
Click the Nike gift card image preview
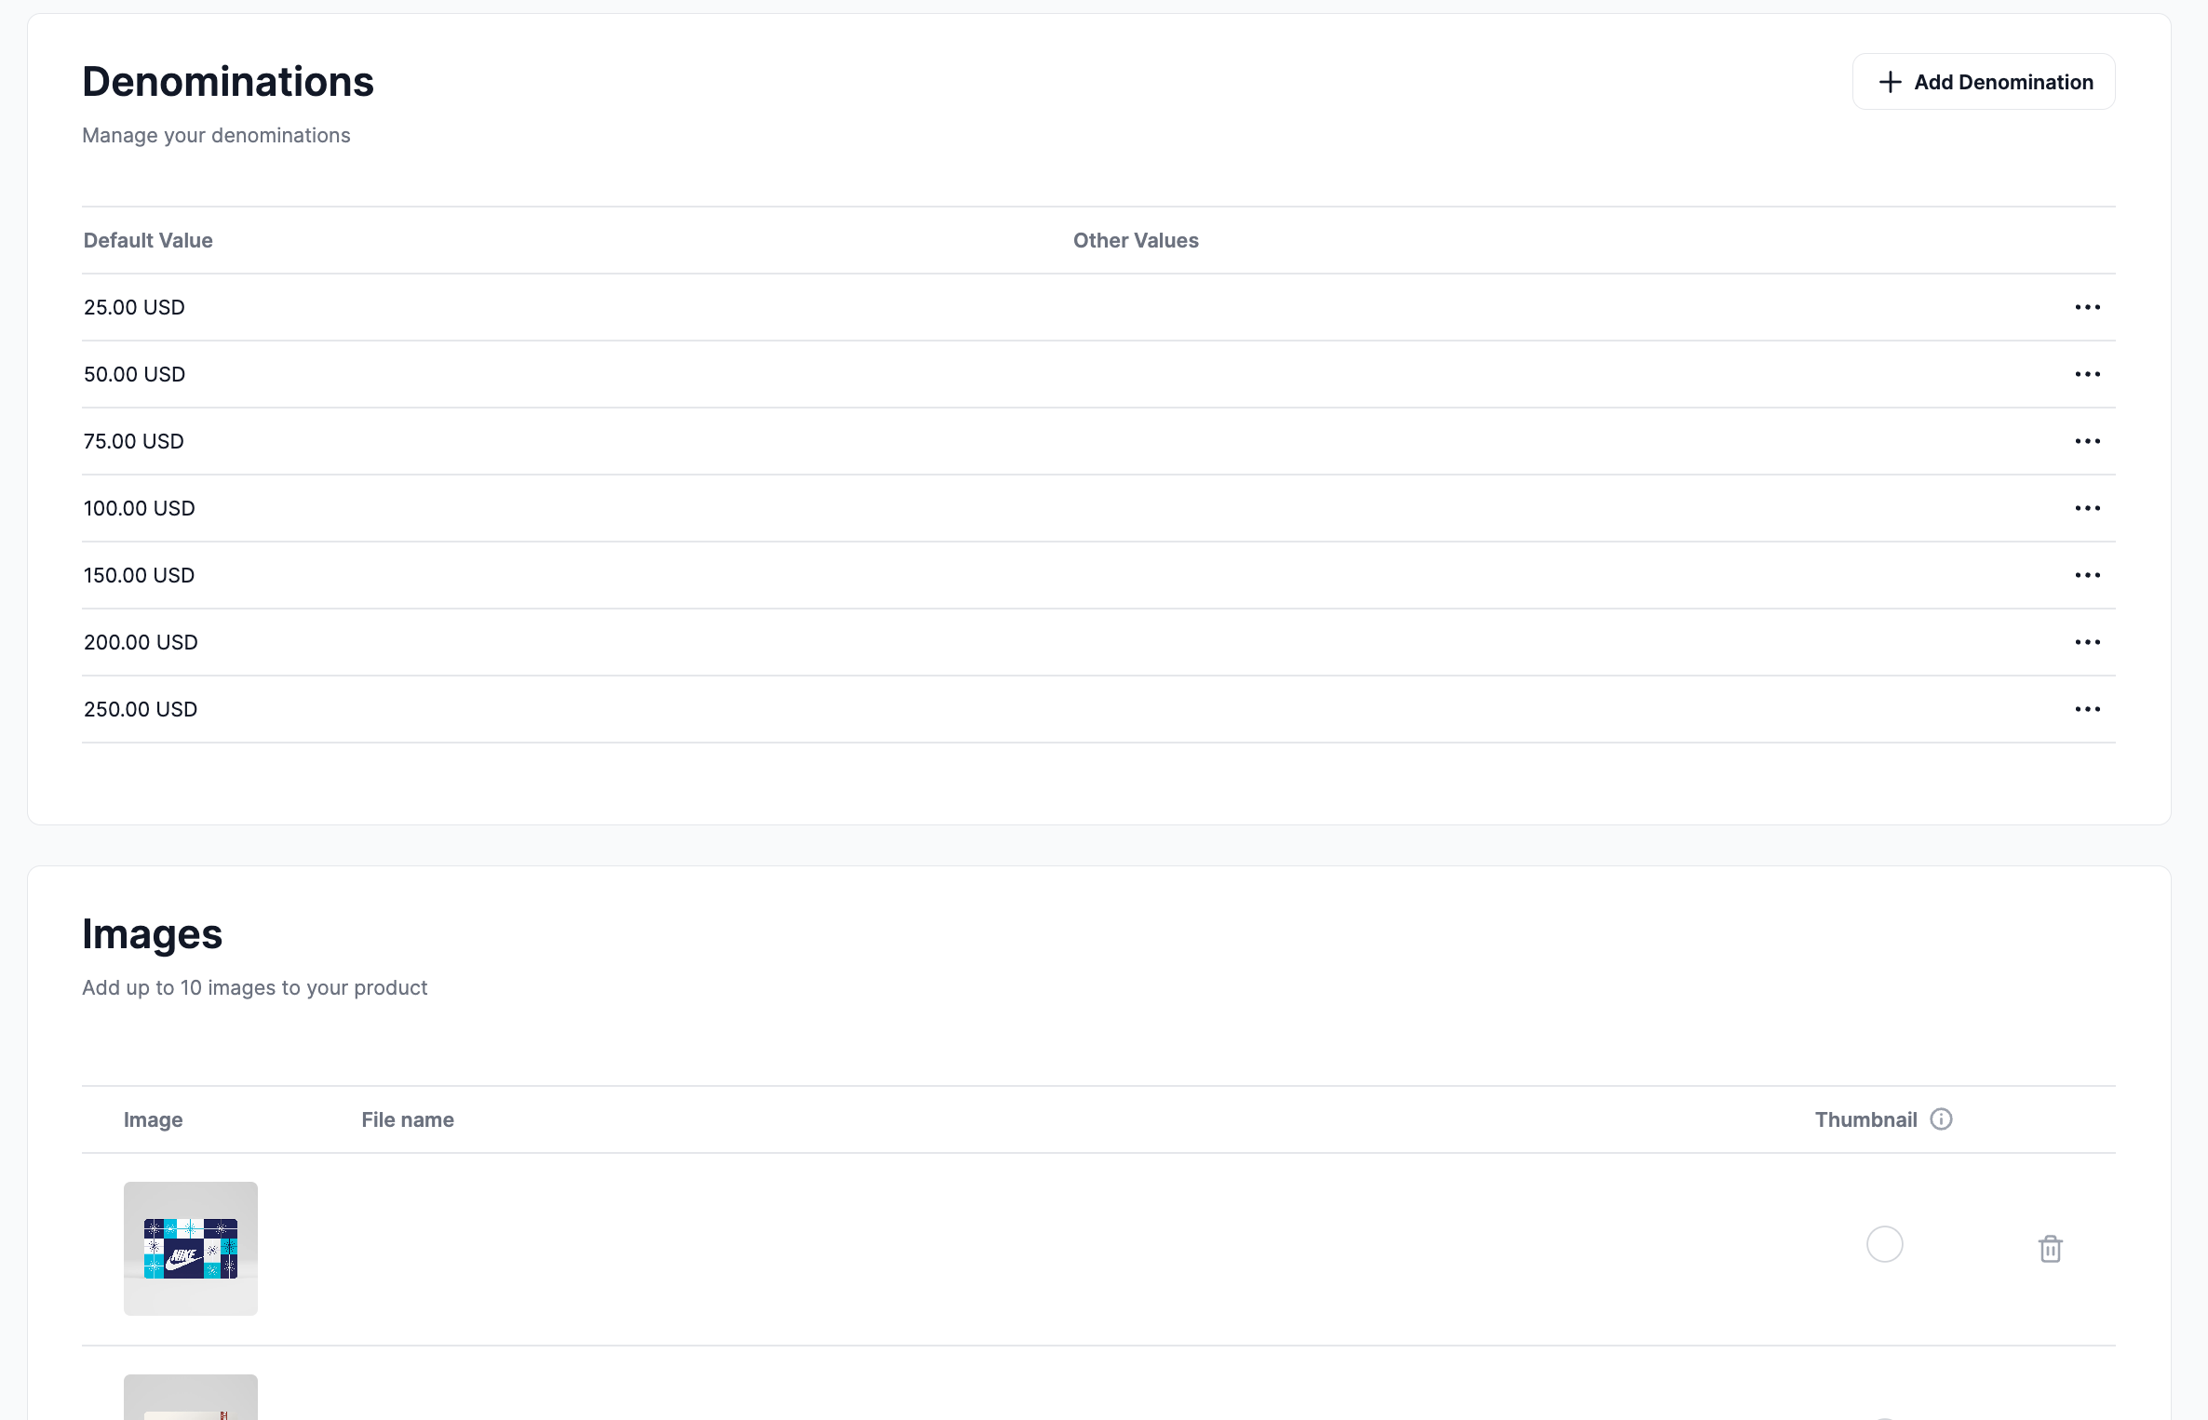[190, 1248]
